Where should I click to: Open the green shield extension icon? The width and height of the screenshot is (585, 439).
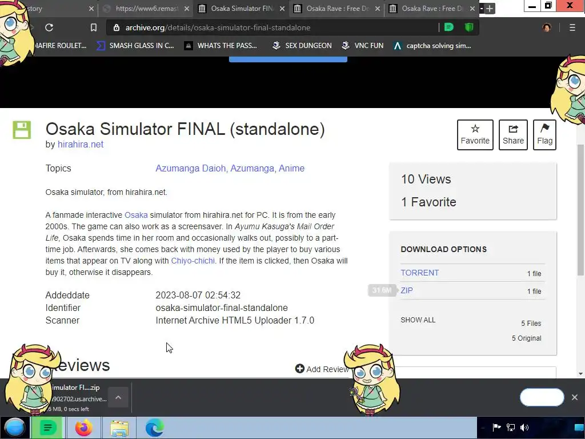pyautogui.click(x=469, y=27)
